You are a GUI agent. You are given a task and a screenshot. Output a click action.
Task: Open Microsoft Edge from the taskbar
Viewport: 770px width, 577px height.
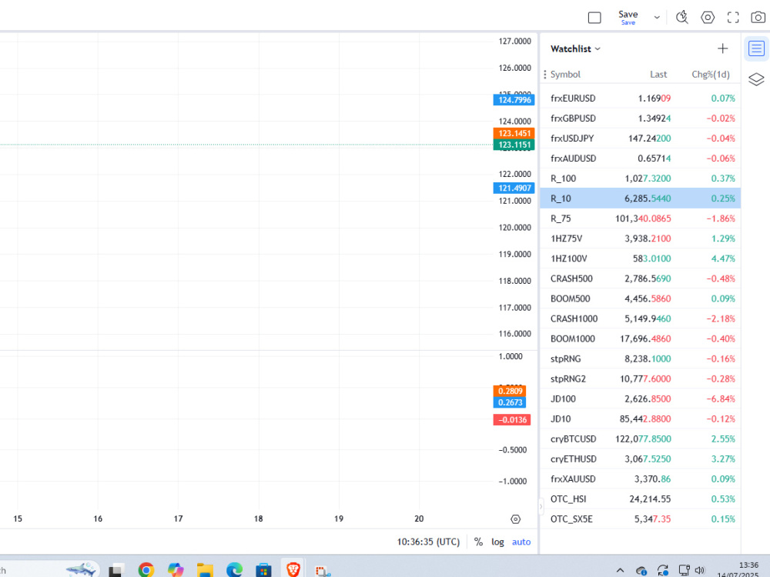point(234,569)
